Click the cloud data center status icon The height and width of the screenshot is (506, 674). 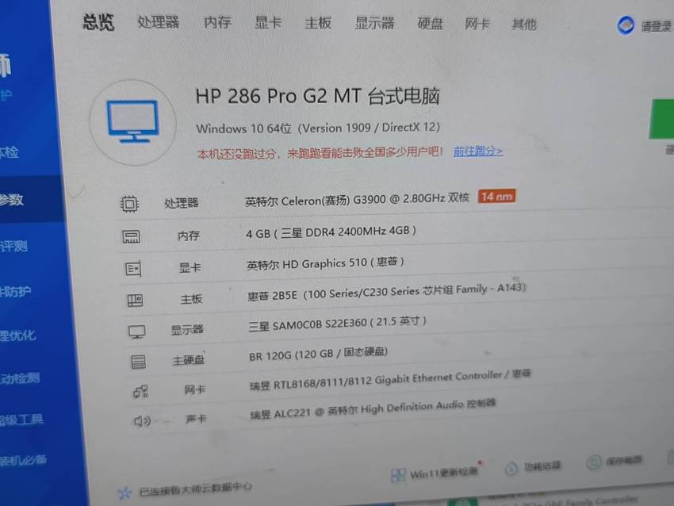124,493
